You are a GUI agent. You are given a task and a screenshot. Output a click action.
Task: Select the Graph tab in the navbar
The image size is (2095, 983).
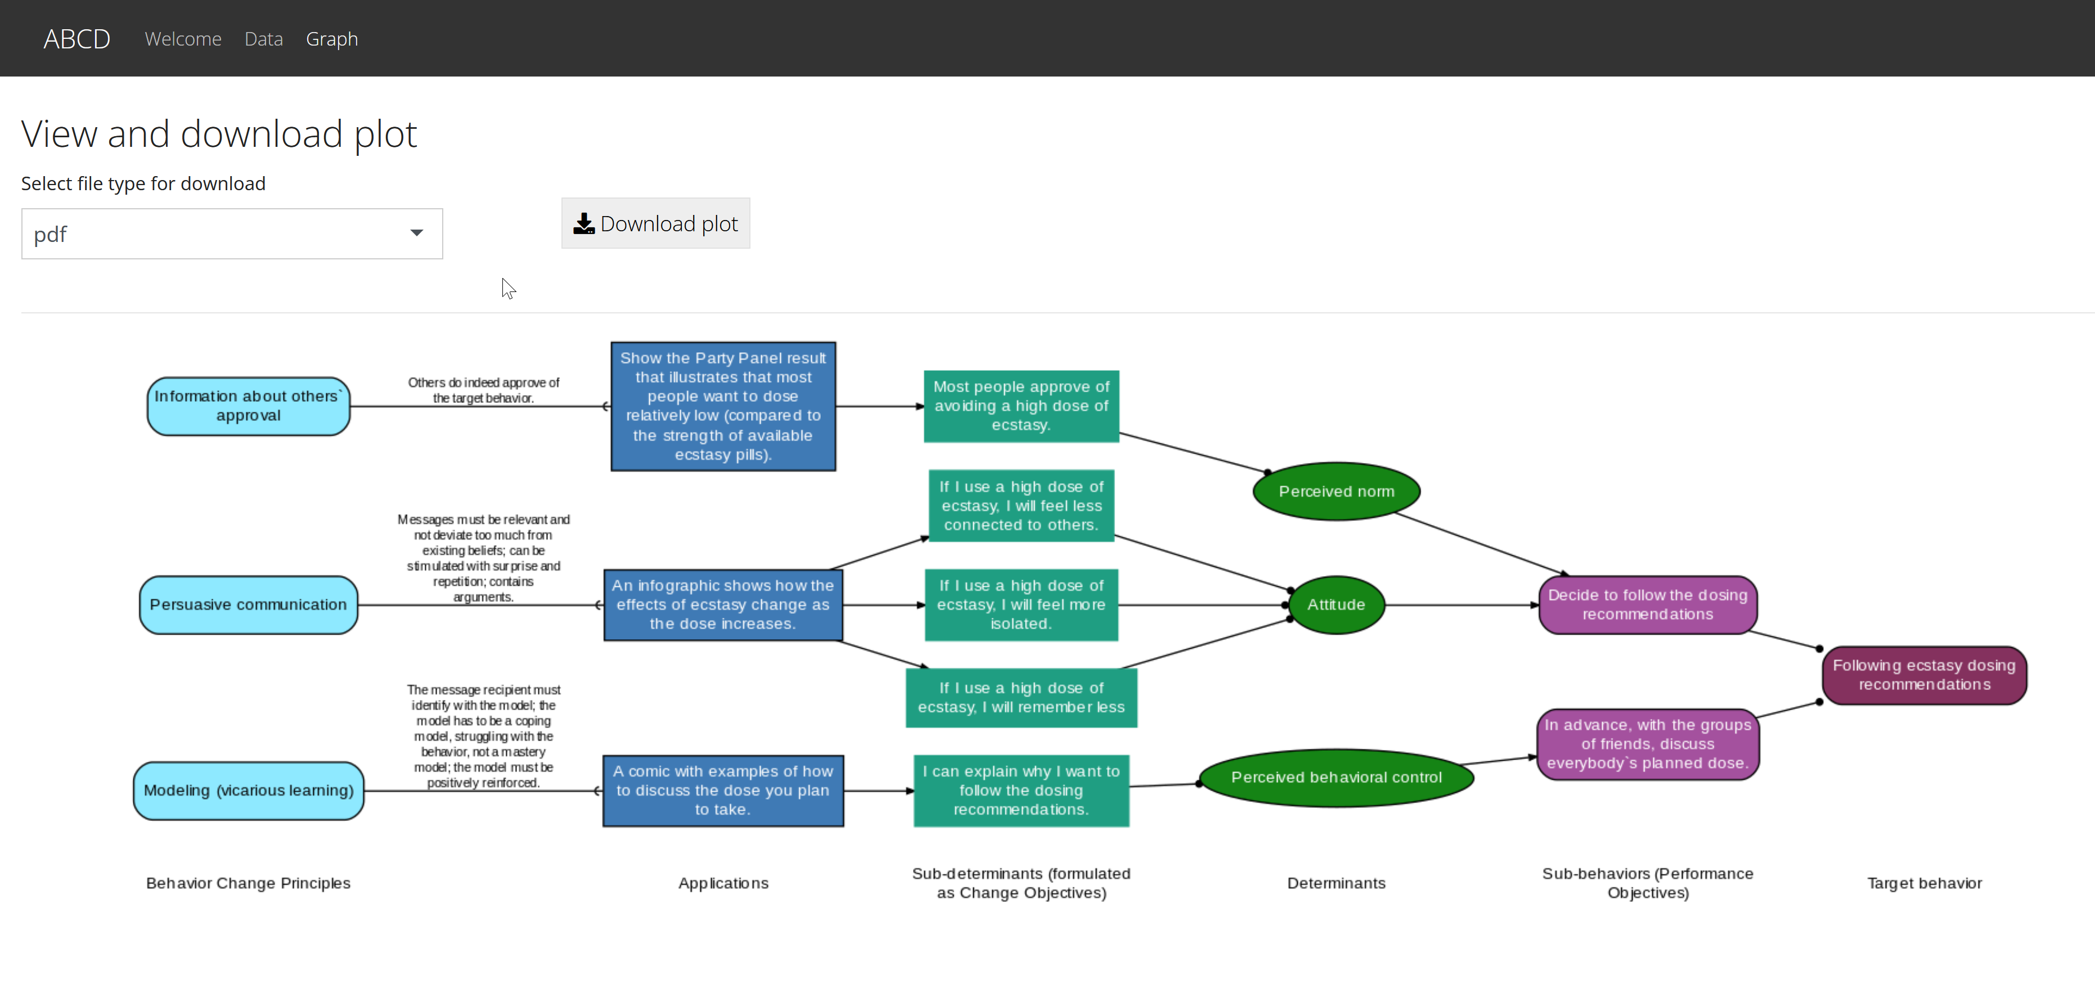coord(332,38)
